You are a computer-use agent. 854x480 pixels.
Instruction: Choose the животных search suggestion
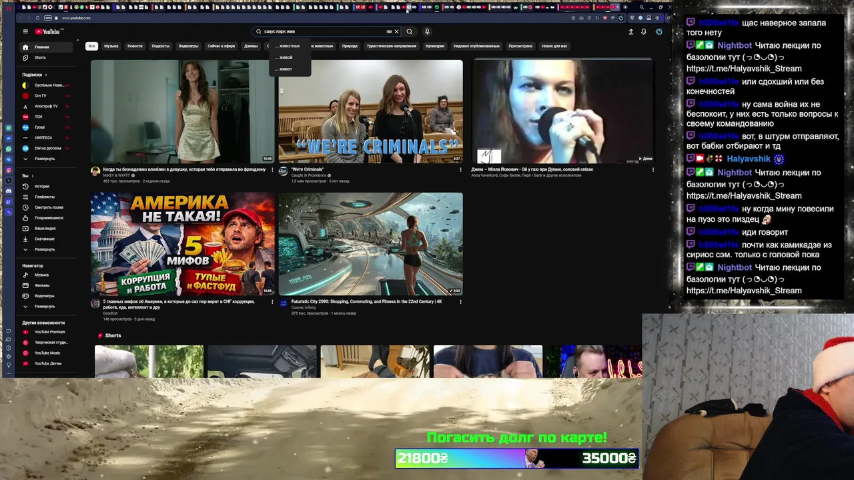pyautogui.click(x=290, y=46)
